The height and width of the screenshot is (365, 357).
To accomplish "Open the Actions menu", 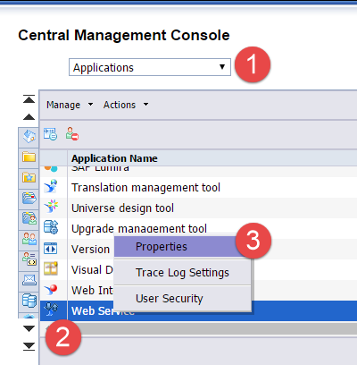I will pyautogui.click(x=126, y=105).
